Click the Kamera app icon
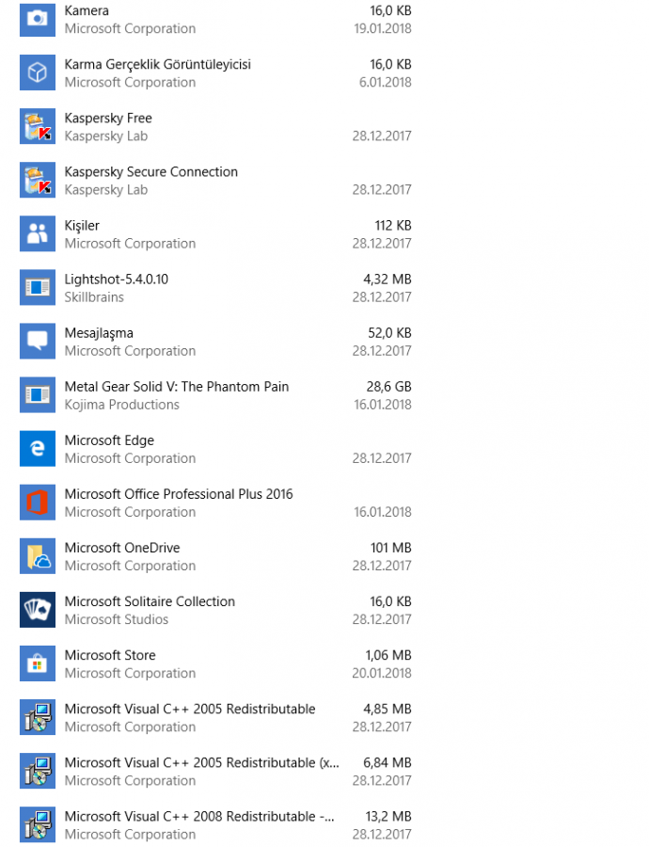The width and height of the screenshot is (649, 847). (x=38, y=19)
